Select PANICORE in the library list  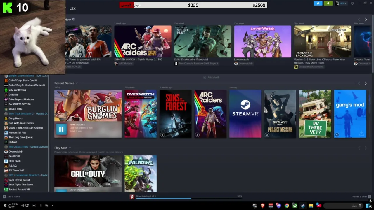(x=14, y=156)
